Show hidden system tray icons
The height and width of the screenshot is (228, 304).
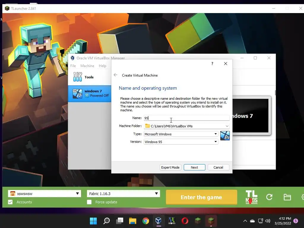click(x=245, y=221)
